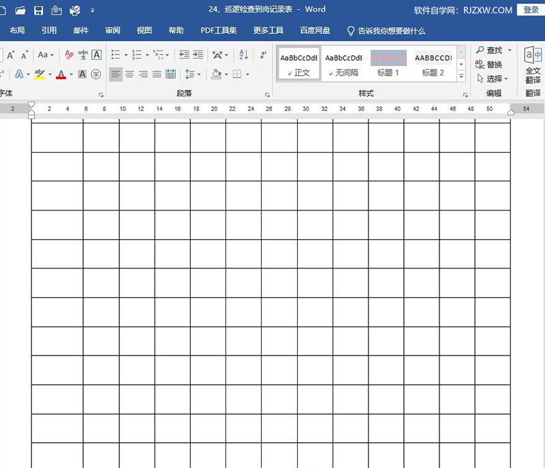Viewport: 545px width, 468px height.
Task: Apply character border icon
Action: [97, 55]
